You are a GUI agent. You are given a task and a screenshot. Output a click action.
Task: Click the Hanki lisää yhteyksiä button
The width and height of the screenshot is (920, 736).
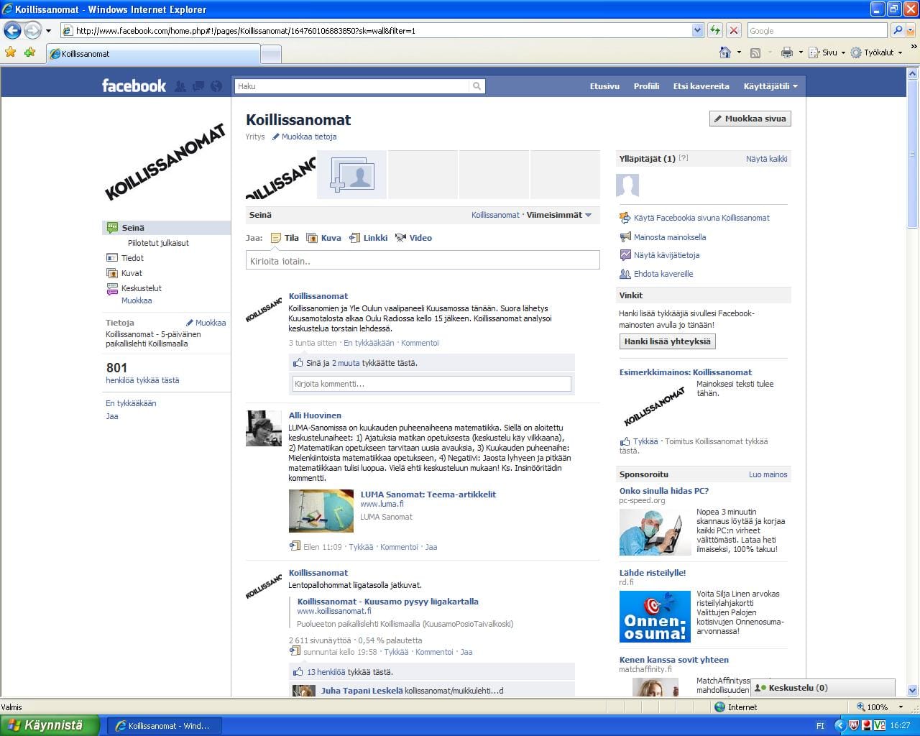667,341
